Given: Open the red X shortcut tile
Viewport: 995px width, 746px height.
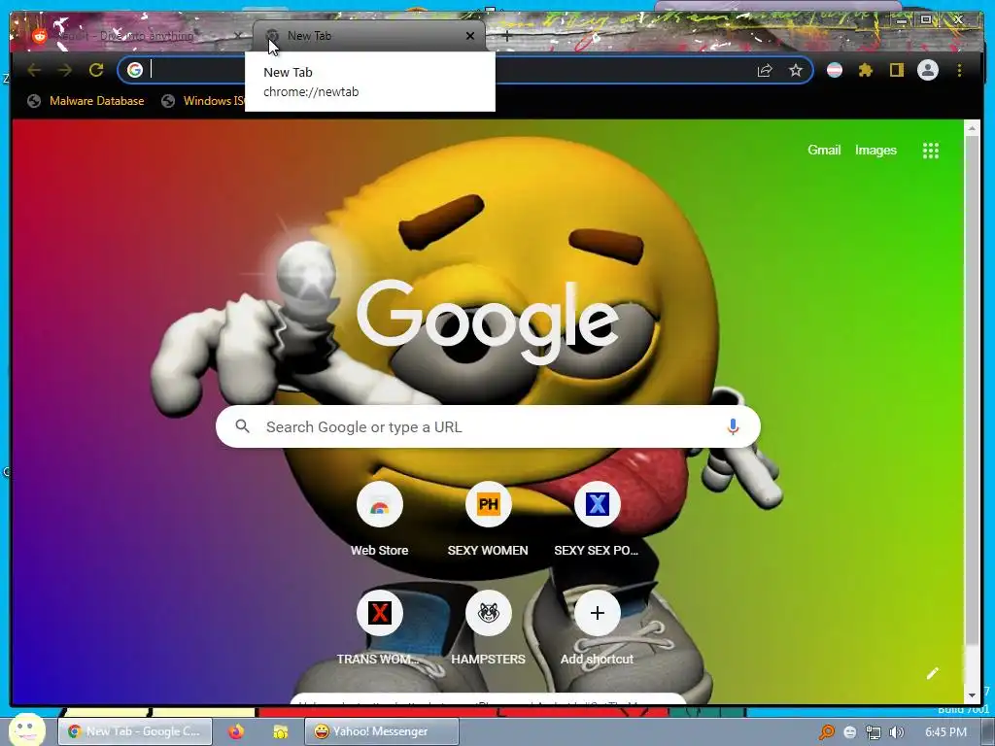Looking at the screenshot, I should point(380,628).
